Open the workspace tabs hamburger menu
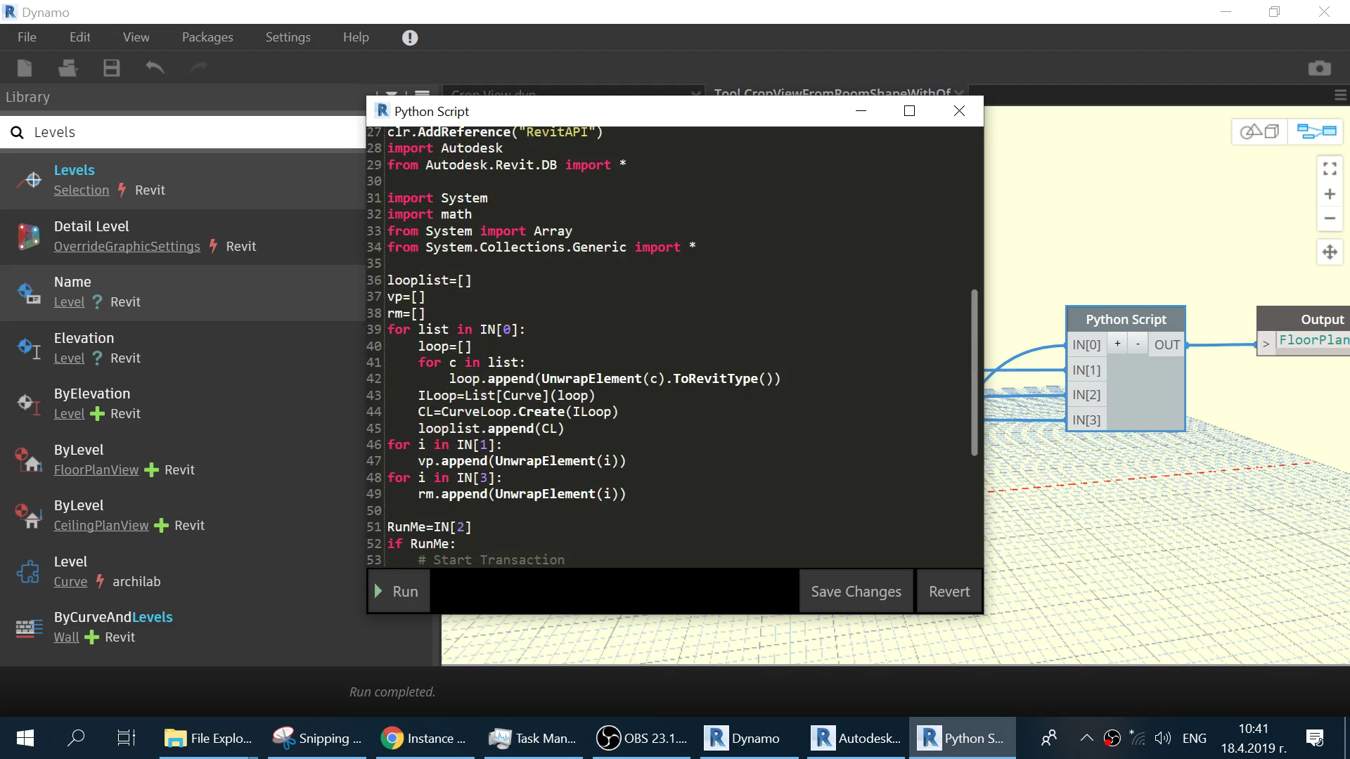The height and width of the screenshot is (759, 1350). (x=1340, y=95)
